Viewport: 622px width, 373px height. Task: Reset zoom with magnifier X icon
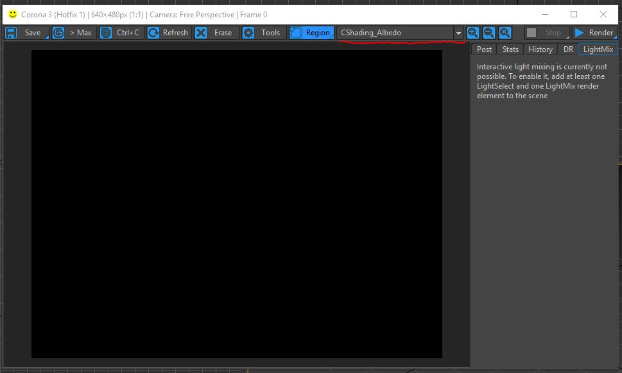[x=505, y=33]
